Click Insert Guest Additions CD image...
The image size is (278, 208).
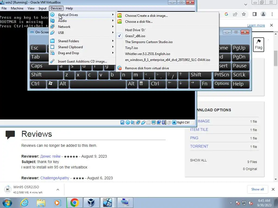pos(82,61)
